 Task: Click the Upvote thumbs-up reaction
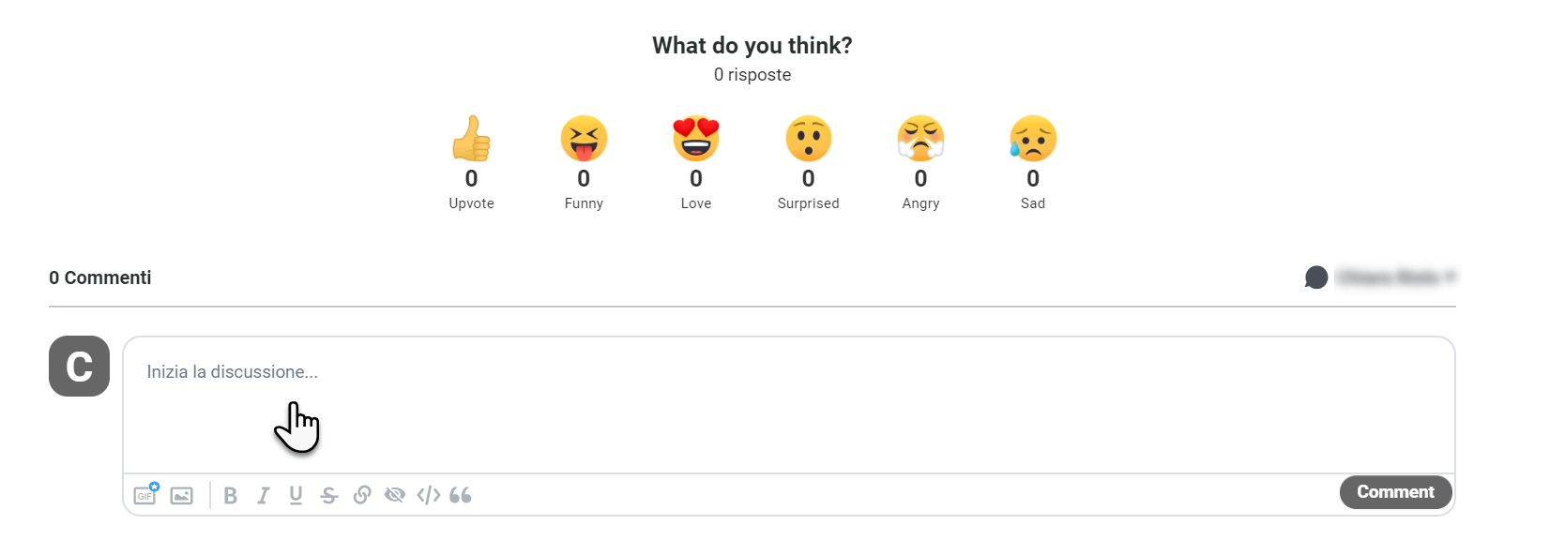[471, 139]
